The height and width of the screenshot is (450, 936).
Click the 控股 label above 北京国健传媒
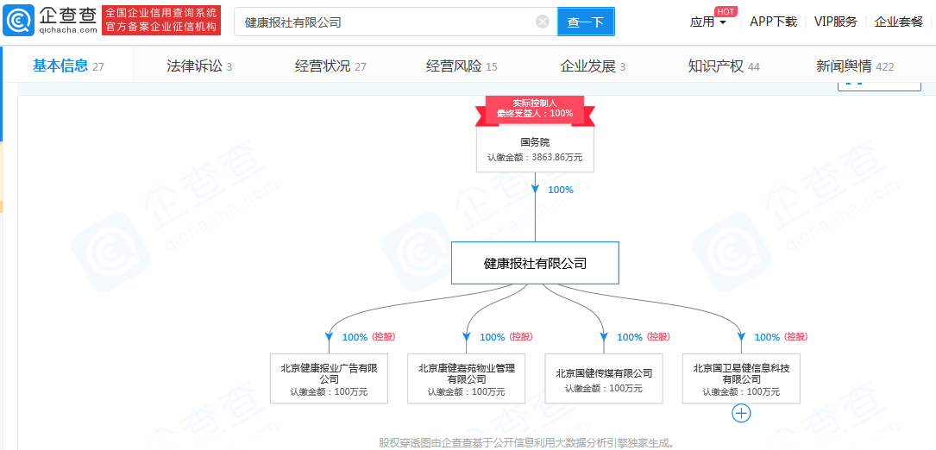[x=657, y=336]
